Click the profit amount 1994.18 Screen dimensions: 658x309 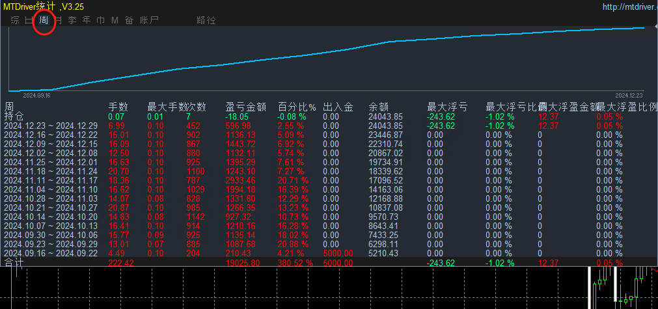[x=240, y=189]
